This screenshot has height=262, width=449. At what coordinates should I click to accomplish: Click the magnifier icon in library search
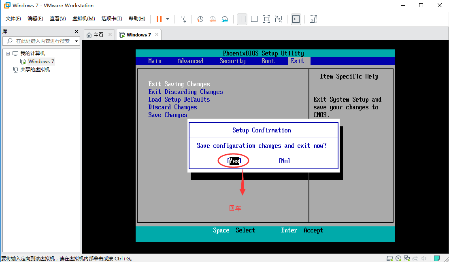point(10,41)
